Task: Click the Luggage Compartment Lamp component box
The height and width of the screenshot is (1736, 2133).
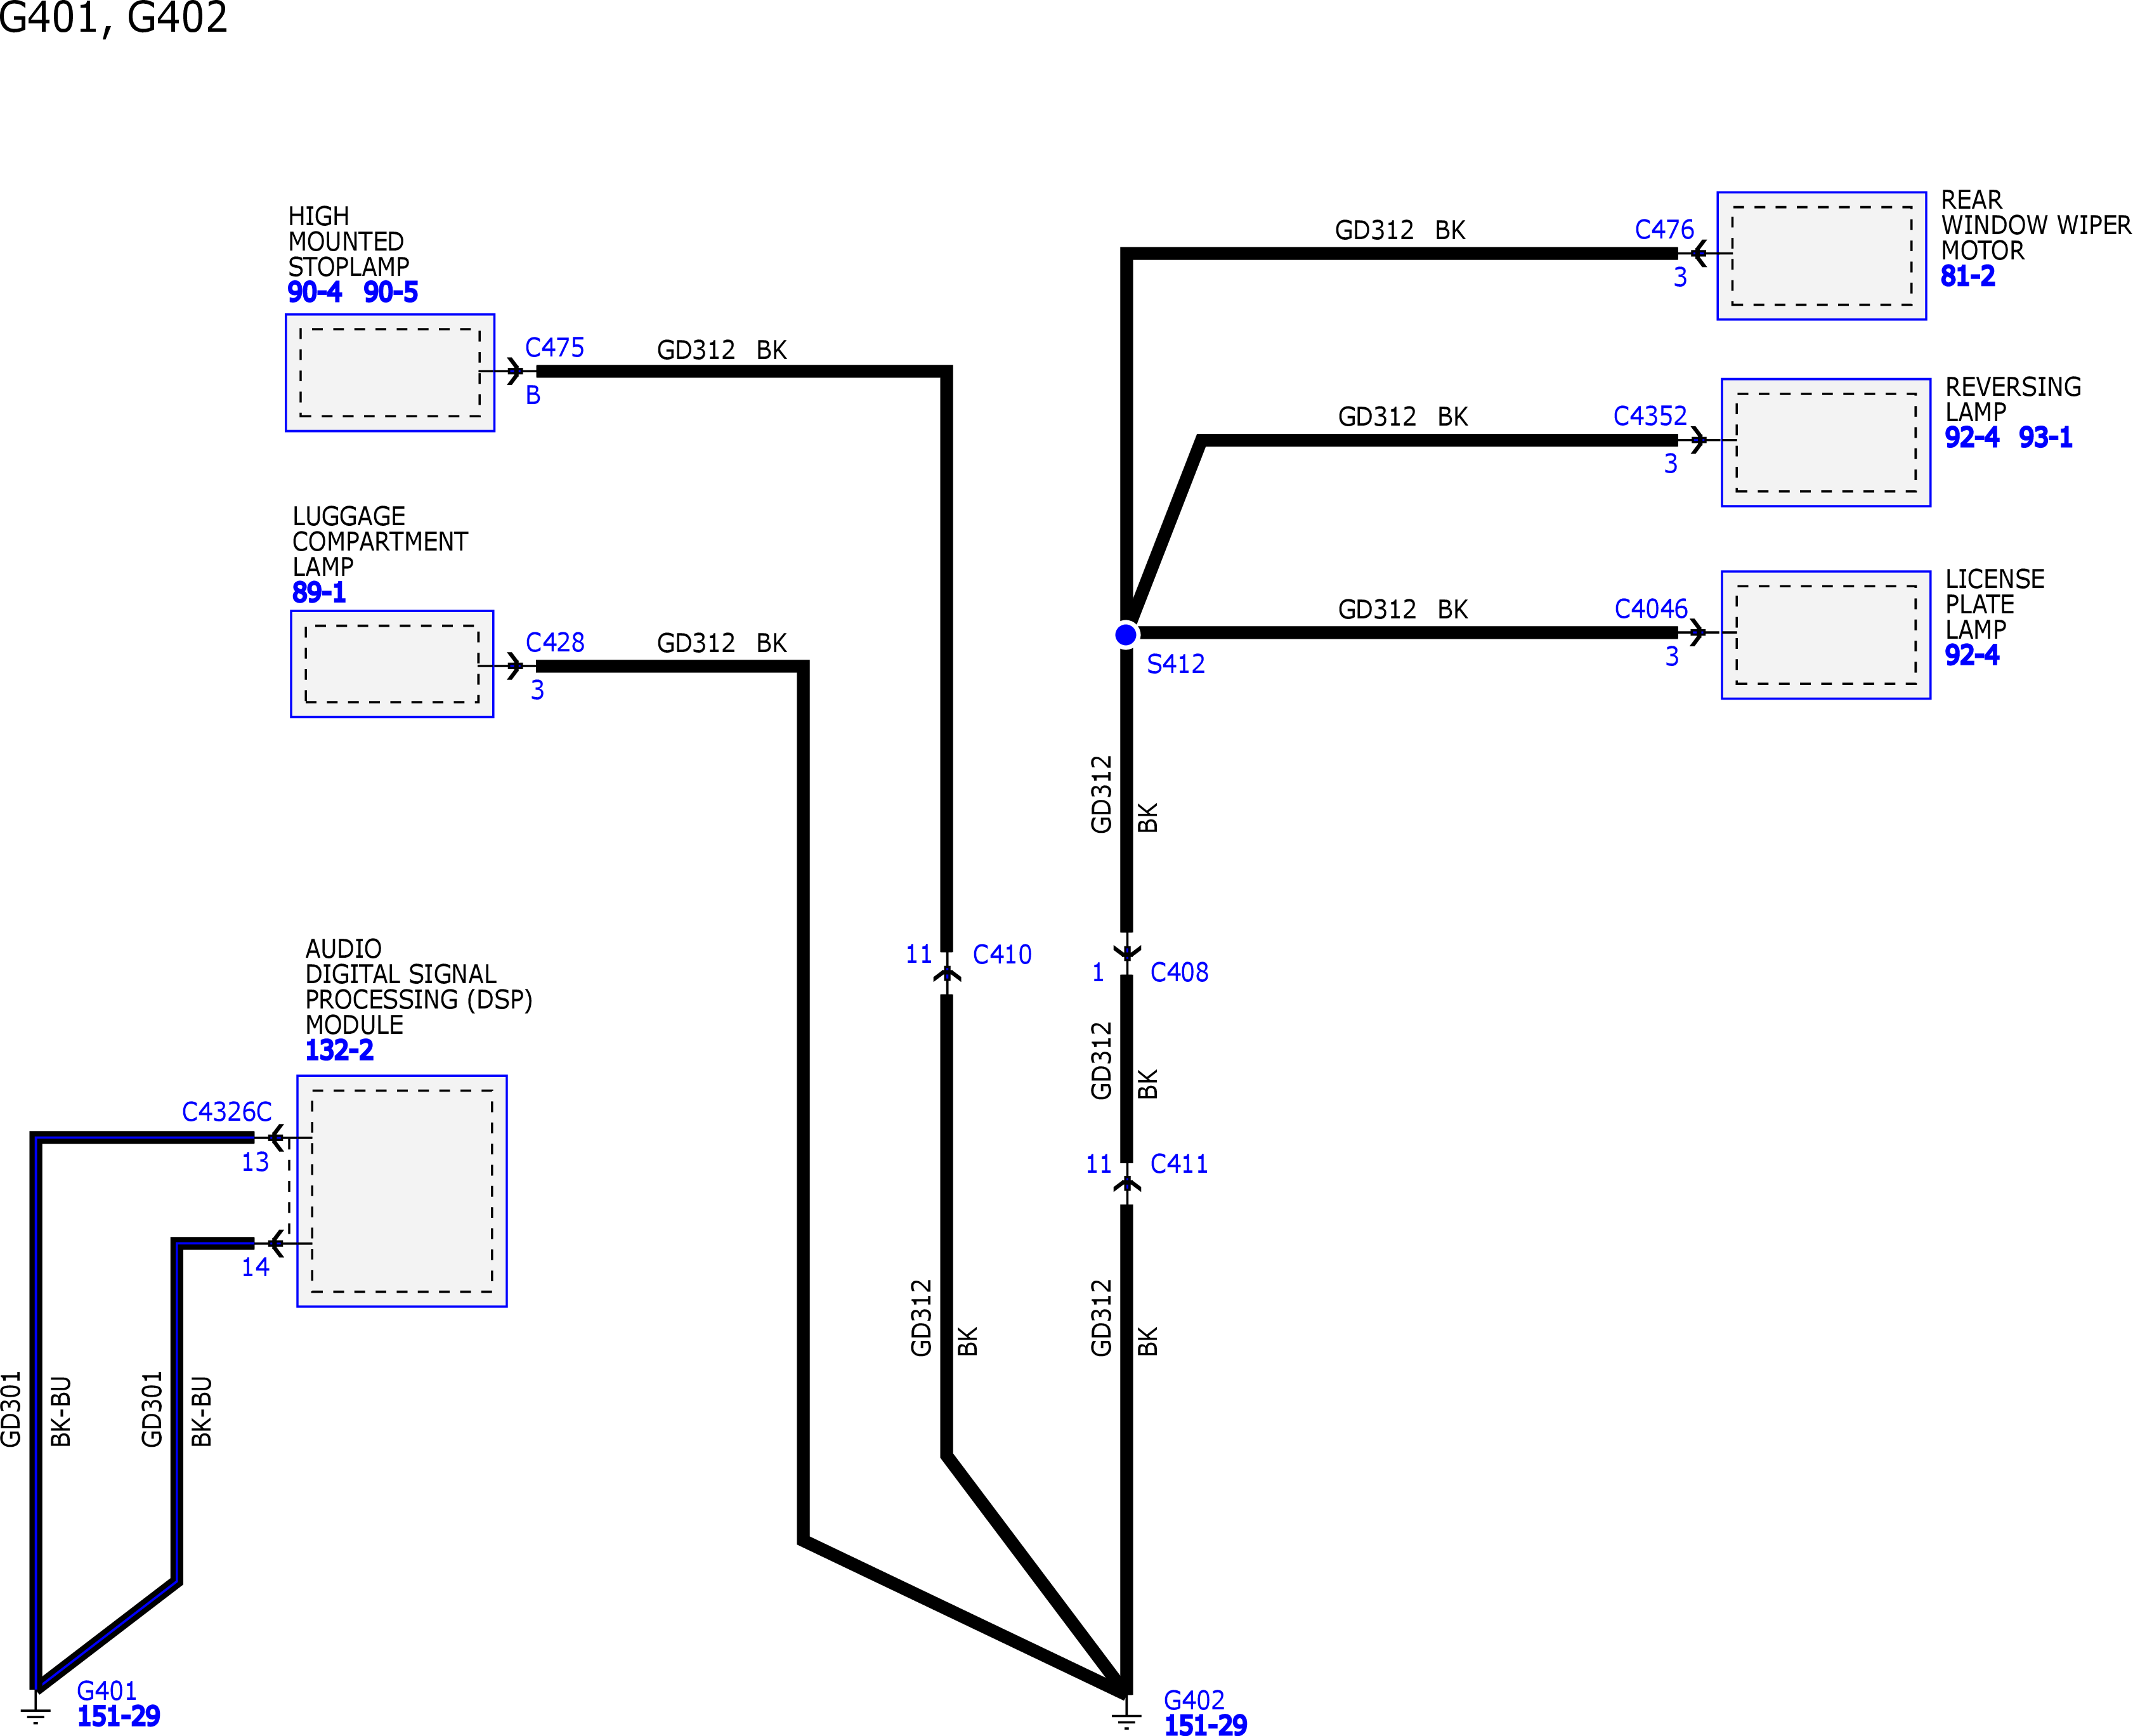Action: pos(392,664)
